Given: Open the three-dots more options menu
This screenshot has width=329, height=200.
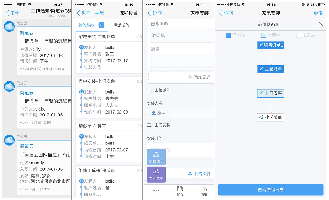Looking at the screenshot, I should 156,191.
